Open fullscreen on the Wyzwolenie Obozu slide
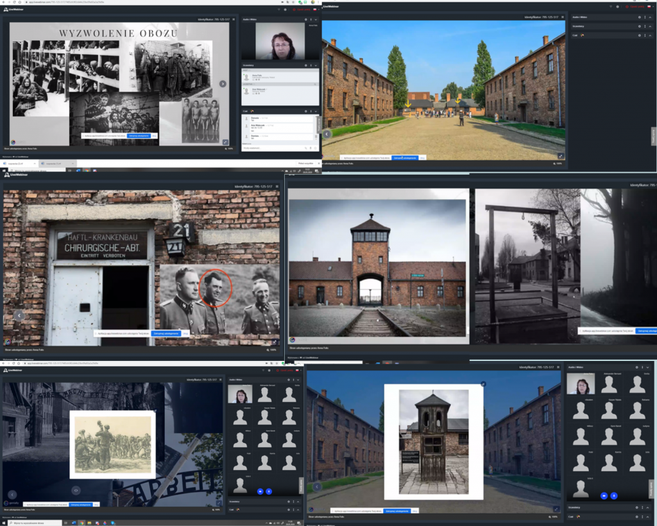 click(225, 142)
